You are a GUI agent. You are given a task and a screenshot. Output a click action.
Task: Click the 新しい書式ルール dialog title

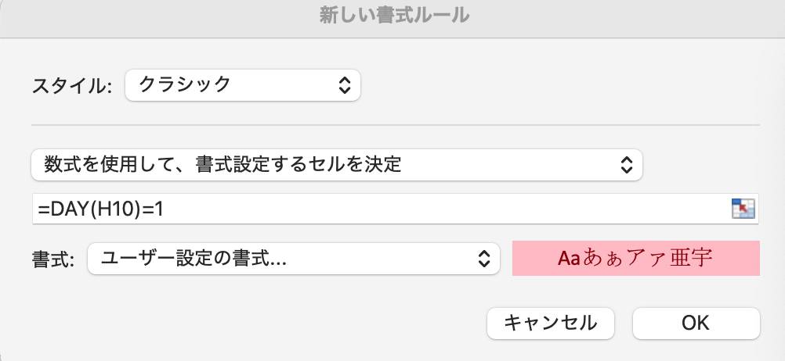tap(395, 16)
